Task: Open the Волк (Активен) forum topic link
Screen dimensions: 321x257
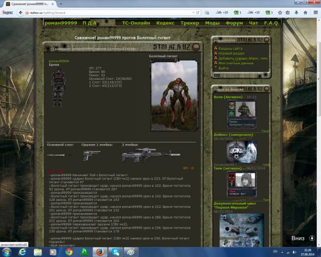Action: click(x=228, y=97)
